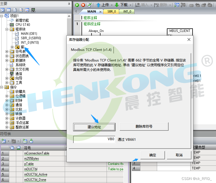Collapse the 项目1 tree node
This screenshot has width=216, height=183.
point(1,16)
